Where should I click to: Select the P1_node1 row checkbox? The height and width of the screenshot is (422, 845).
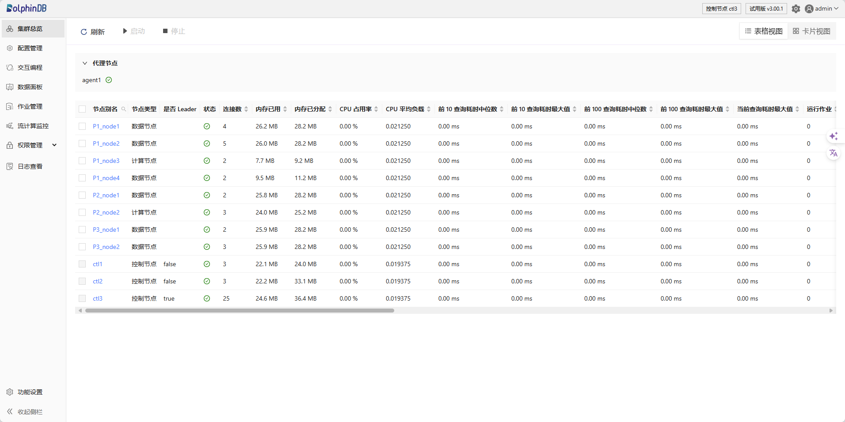tap(82, 126)
